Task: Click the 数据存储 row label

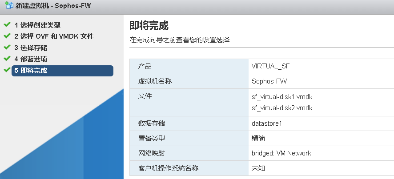Action: coord(152,123)
